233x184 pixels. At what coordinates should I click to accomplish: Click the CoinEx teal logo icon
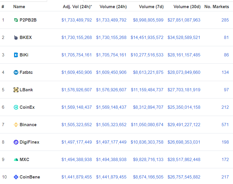click(x=16, y=107)
